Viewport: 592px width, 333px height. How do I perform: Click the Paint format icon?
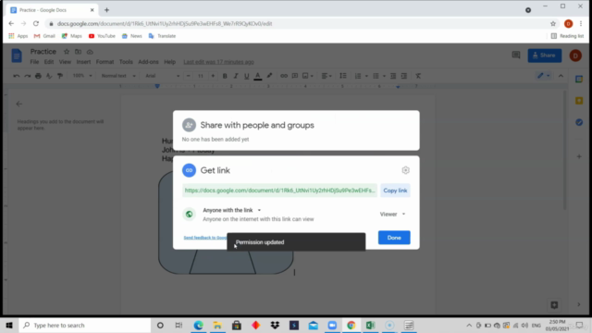tap(60, 76)
